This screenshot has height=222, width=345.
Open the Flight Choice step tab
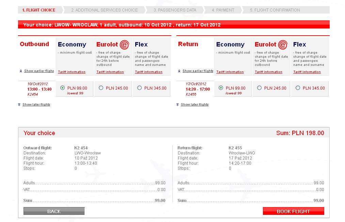39,10
